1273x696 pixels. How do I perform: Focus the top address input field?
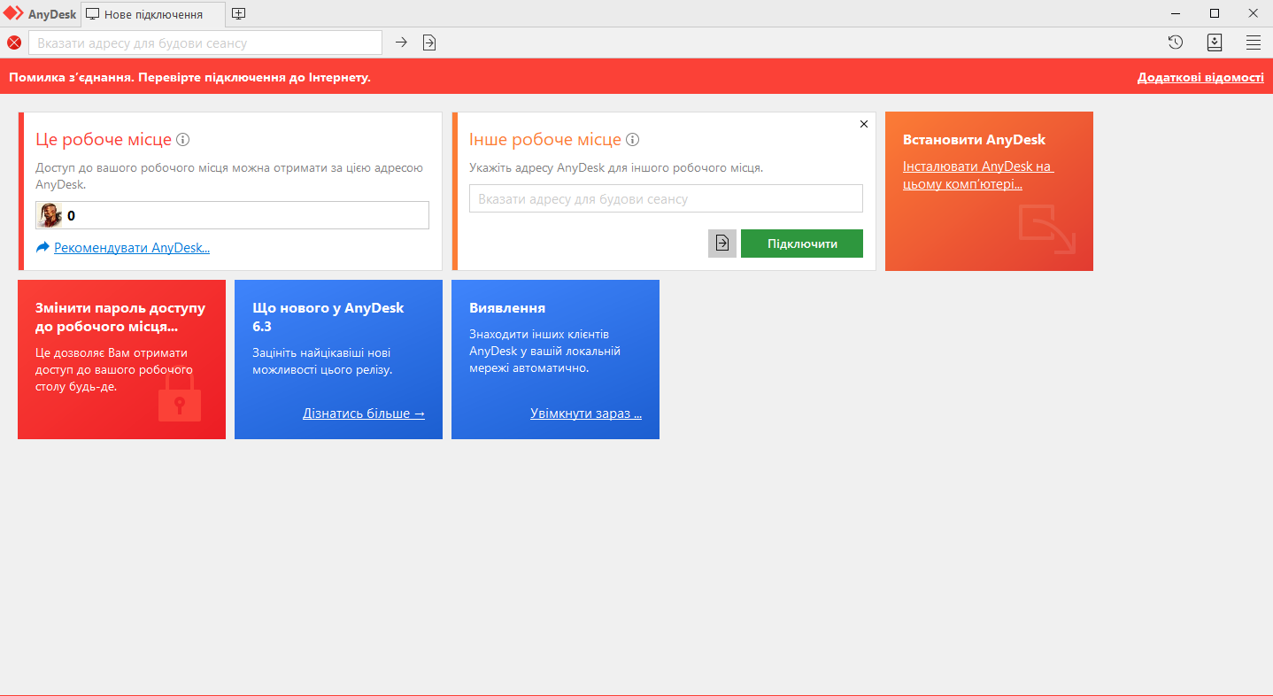click(x=205, y=43)
